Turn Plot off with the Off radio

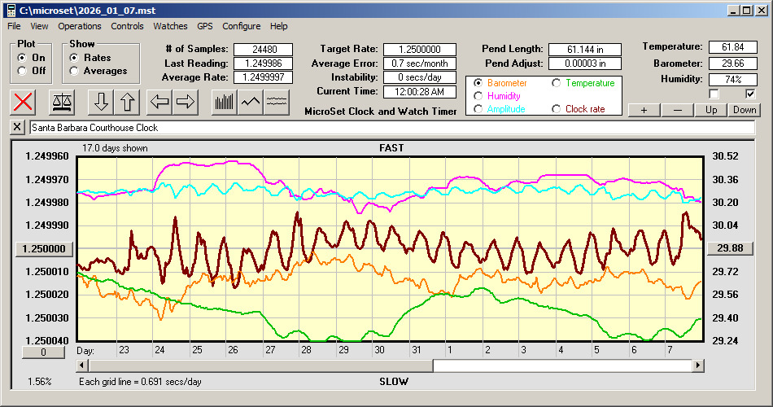(22, 71)
